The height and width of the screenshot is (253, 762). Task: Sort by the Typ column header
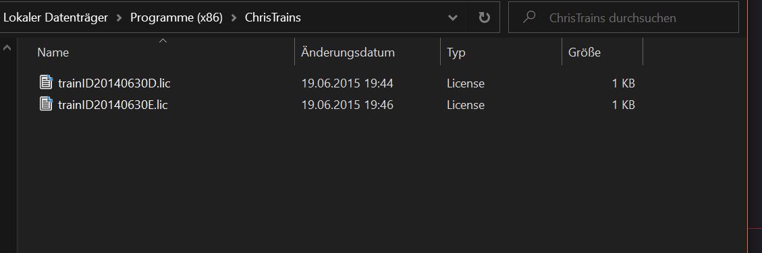click(x=456, y=52)
